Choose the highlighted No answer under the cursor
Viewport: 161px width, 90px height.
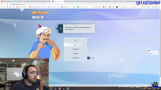[75, 45]
